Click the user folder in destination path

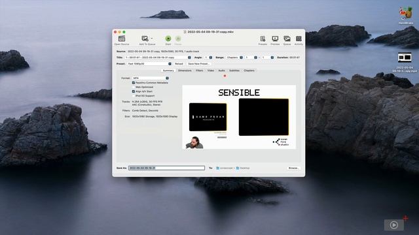coord(224,168)
